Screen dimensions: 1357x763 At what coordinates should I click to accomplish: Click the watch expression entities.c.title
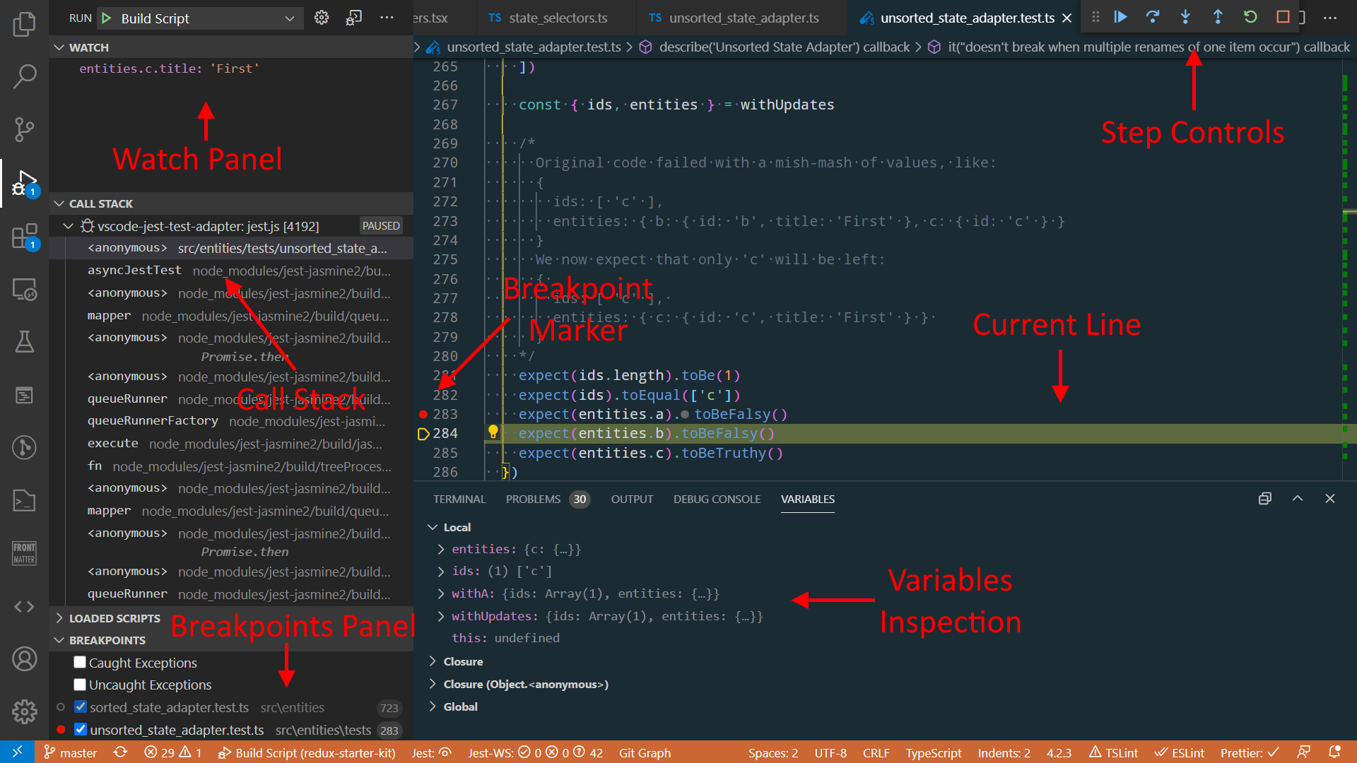tap(169, 69)
